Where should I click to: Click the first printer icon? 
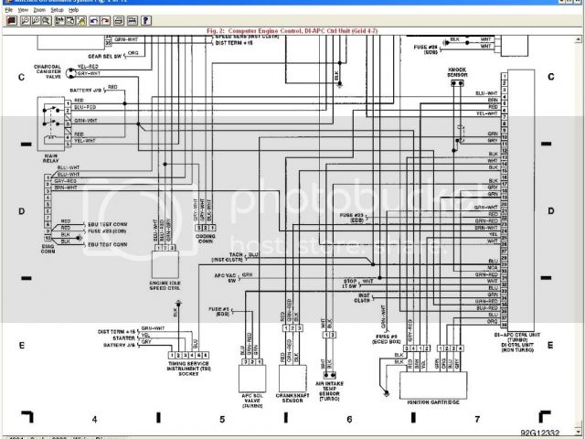pos(119,21)
